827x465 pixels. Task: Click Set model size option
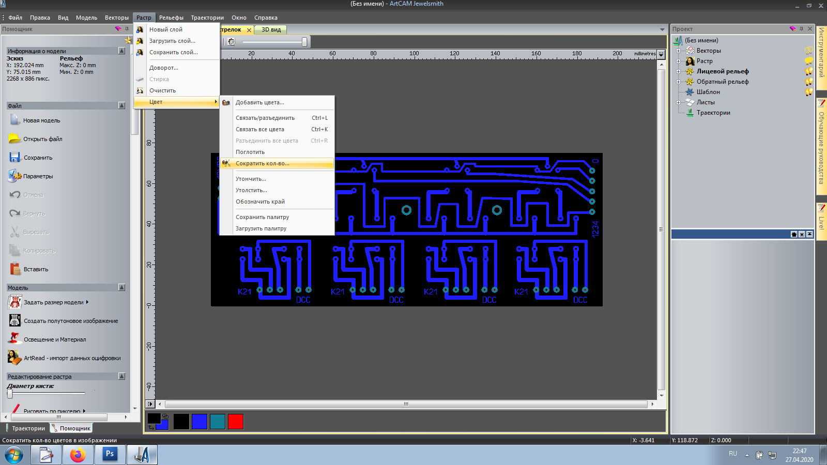[53, 302]
